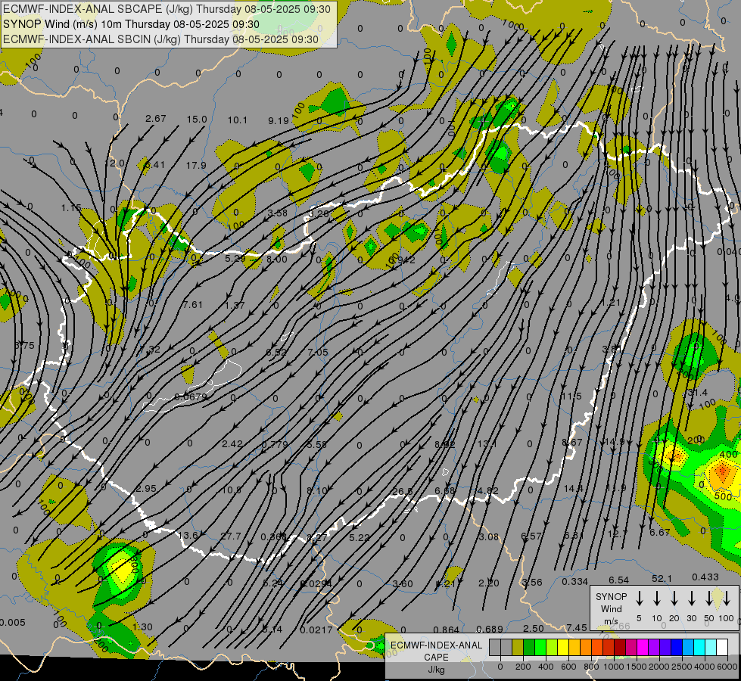741x681 pixels.
Task: Click the 10.1 value on the map
Action: click(x=237, y=120)
